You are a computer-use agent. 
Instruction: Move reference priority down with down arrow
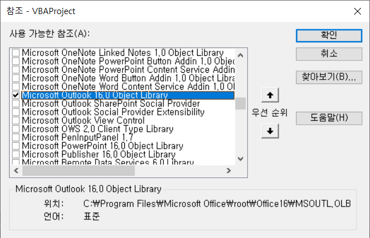[x=270, y=131]
